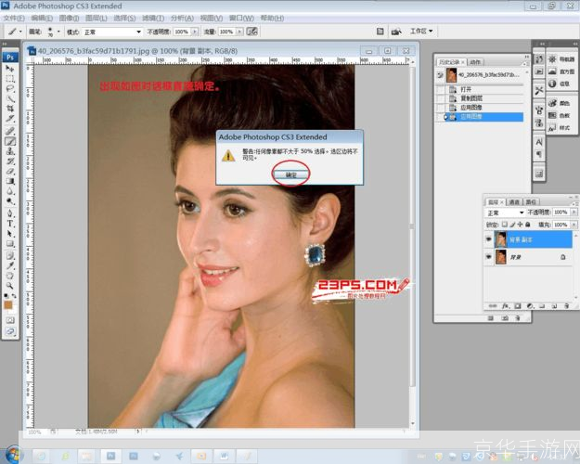This screenshot has width=580, height=464.
Task: Open the Swatches (色板) panel icon
Action: point(552,115)
